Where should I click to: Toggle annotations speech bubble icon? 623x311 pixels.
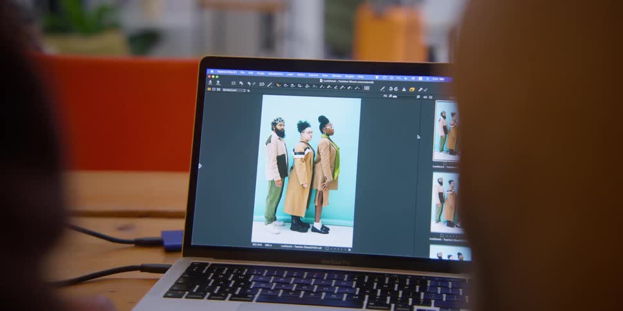coord(418,96)
